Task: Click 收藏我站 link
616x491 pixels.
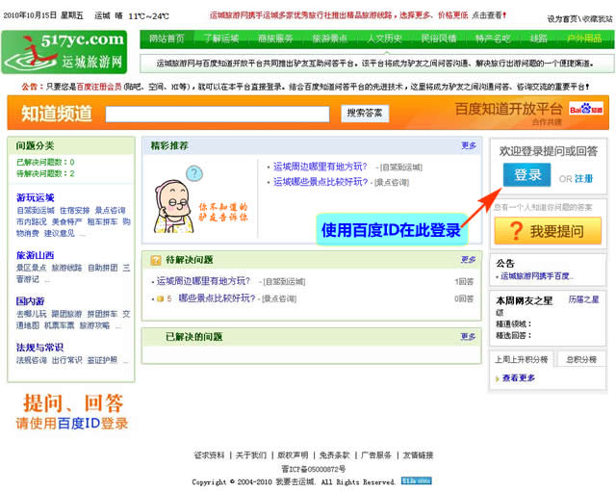Action: click(598, 18)
